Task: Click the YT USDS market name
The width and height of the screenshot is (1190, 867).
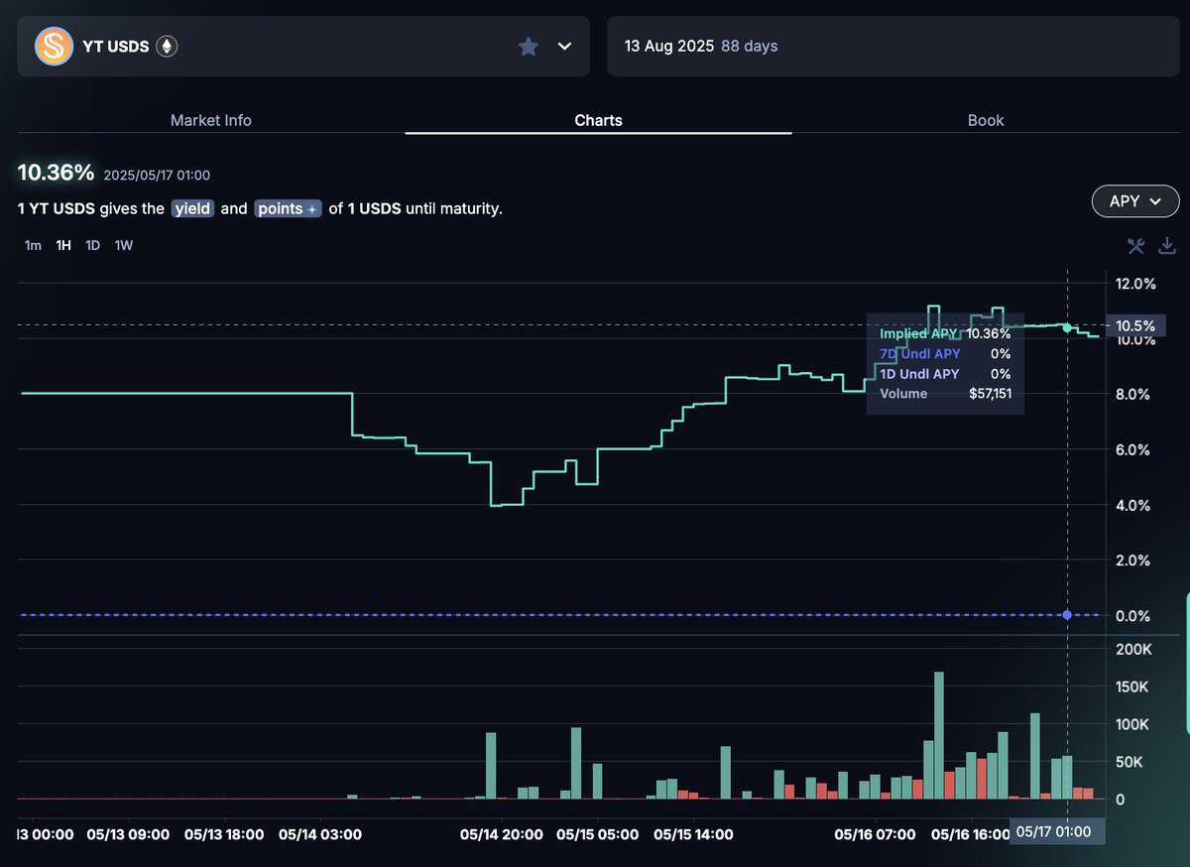Action: coord(115,47)
